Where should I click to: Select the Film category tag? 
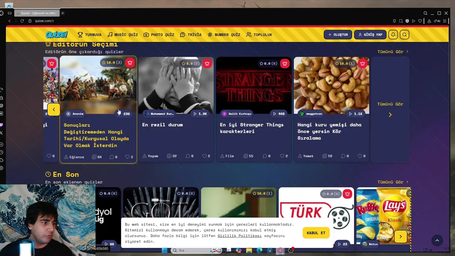point(227,156)
